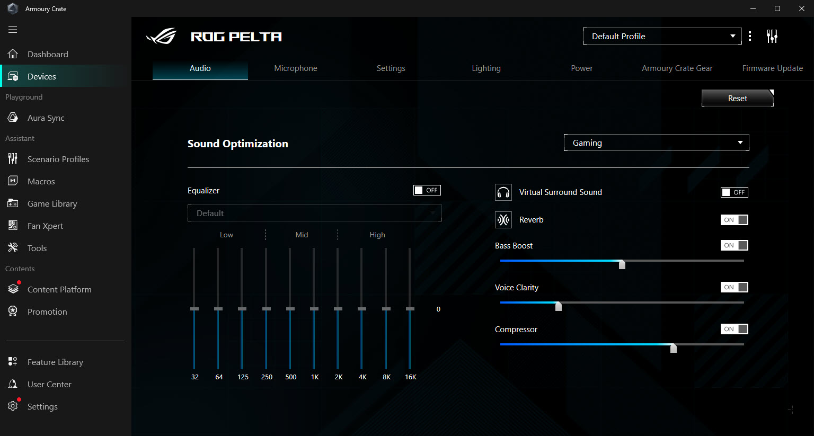Click the 250 Hz equalizer band handle

pos(267,309)
